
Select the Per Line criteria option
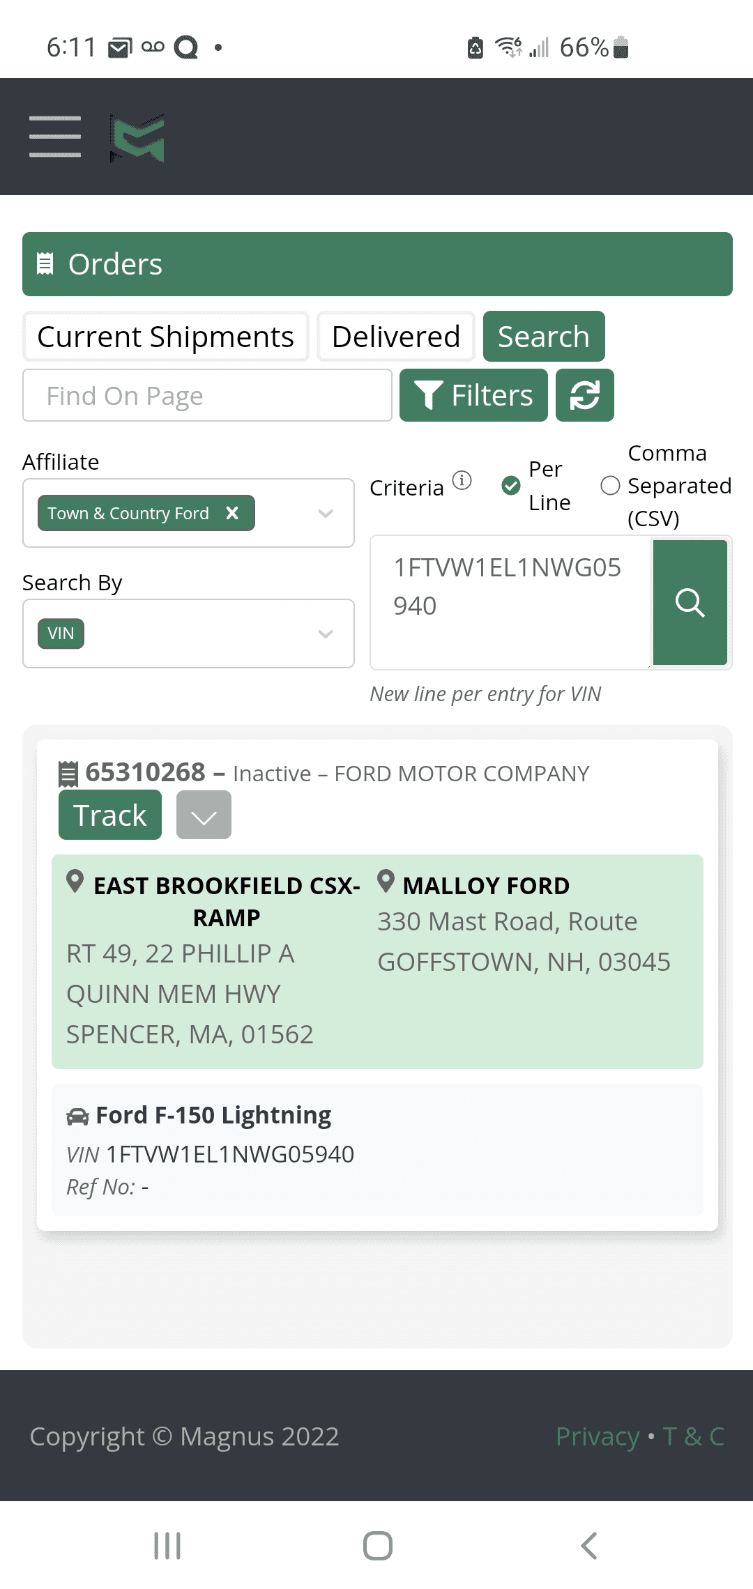pyautogui.click(x=511, y=486)
